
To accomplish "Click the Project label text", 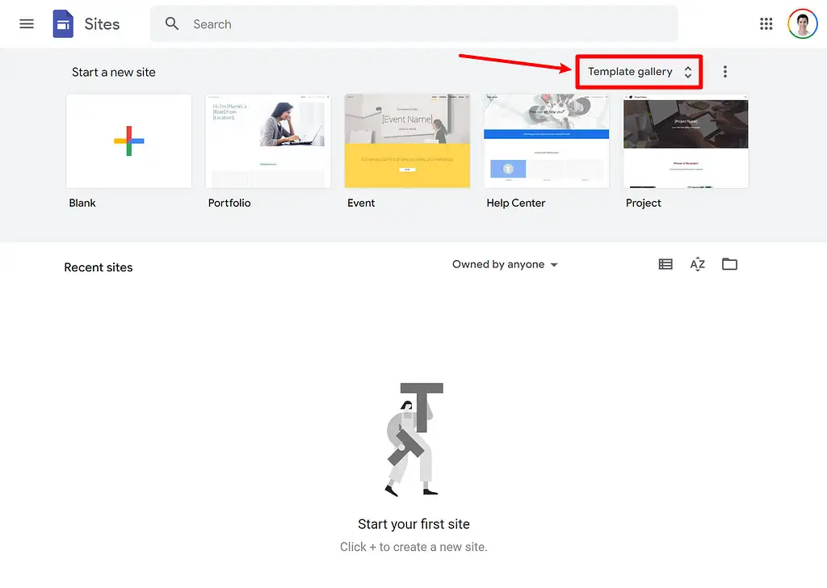I will pos(644,203).
